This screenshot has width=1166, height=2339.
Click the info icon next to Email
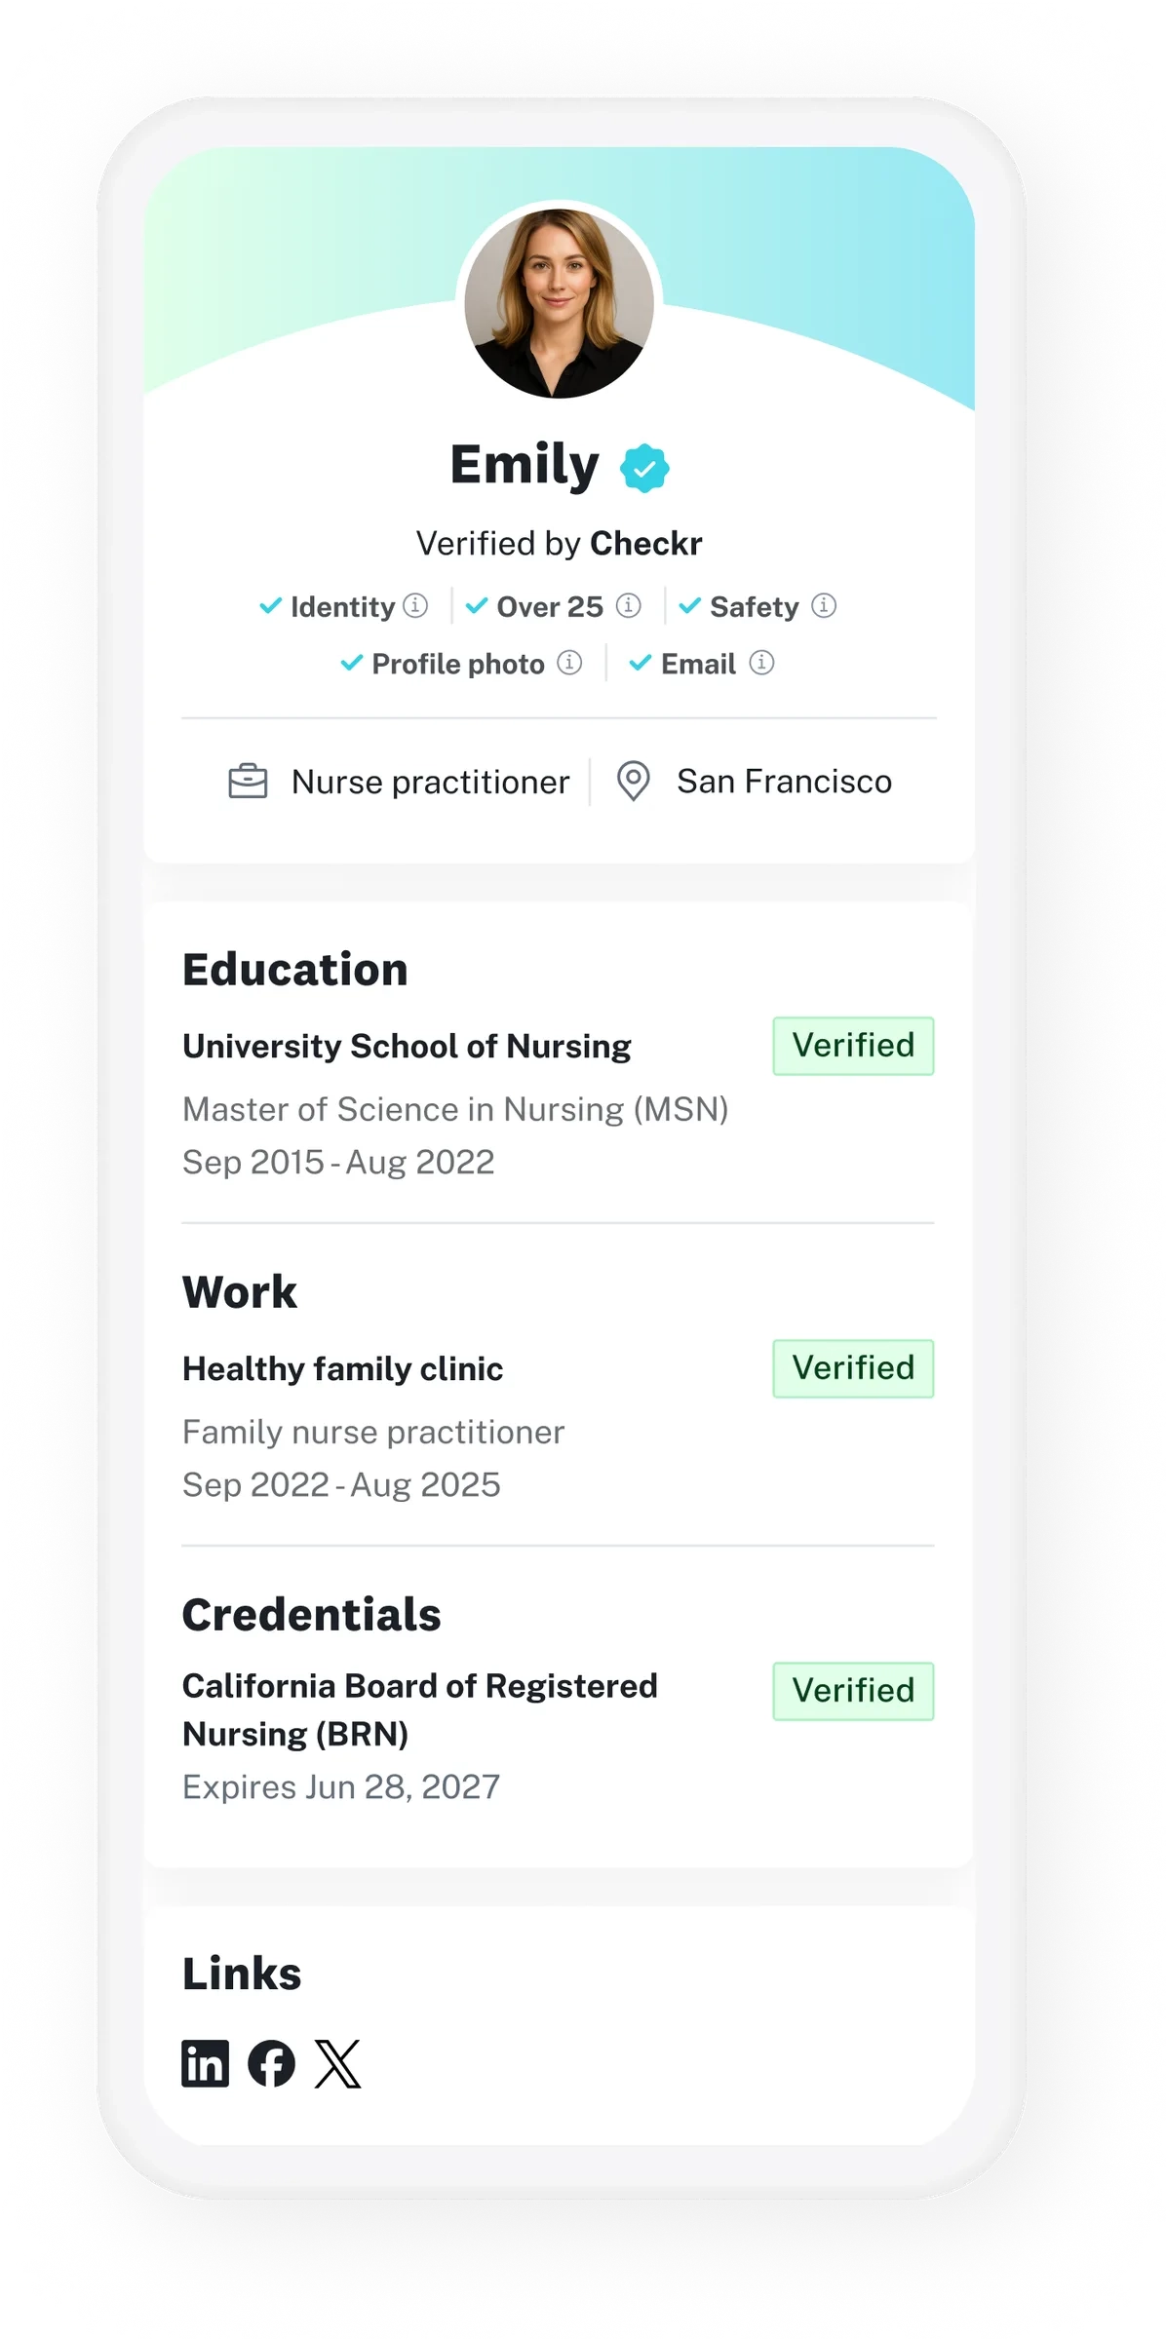click(x=761, y=663)
